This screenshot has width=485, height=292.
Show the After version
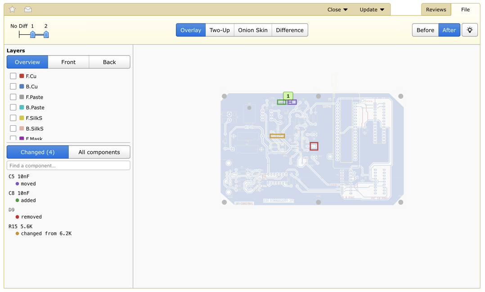(449, 30)
